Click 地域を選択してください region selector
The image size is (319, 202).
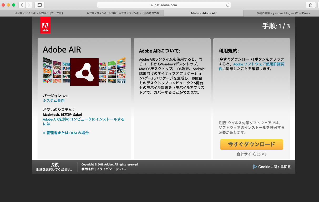point(55,169)
